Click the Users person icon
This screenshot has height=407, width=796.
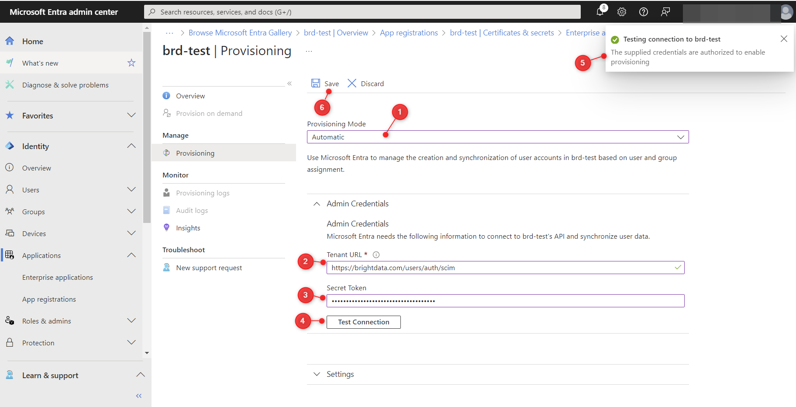pyautogui.click(x=10, y=189)
